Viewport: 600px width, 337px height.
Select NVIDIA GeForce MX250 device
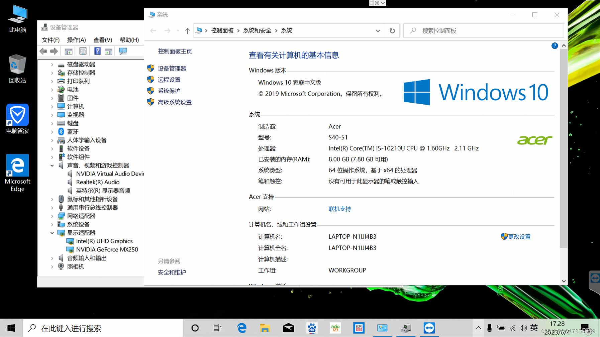(107, 249)
